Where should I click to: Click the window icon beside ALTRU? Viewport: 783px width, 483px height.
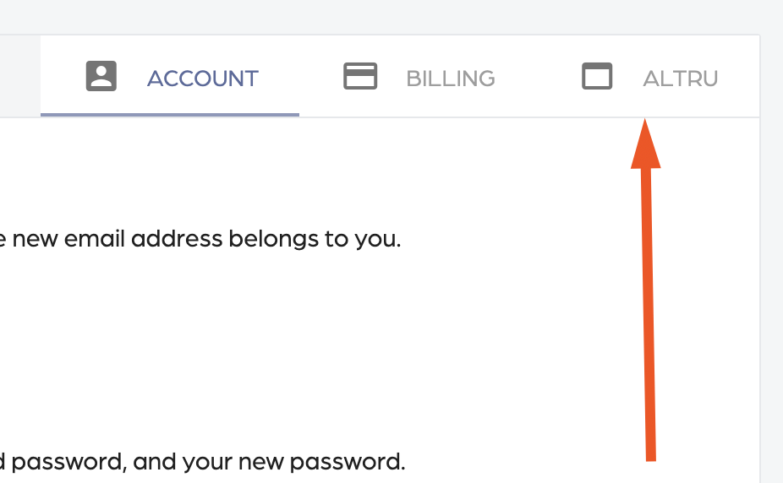(597, 76)
